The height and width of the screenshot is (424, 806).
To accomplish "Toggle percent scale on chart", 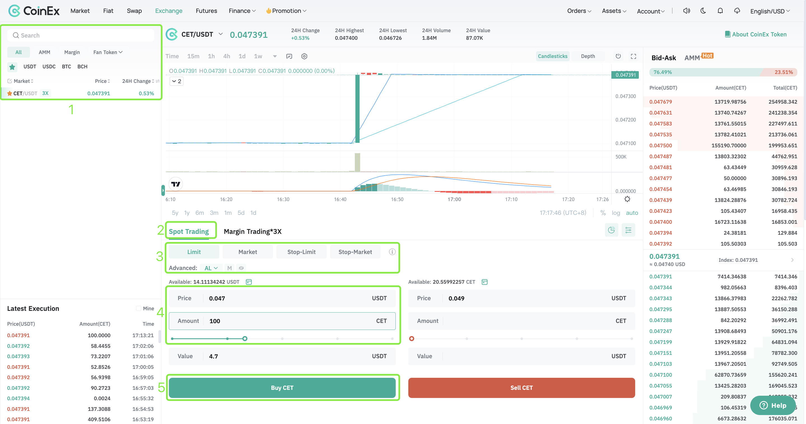I will tap(603, 213).
